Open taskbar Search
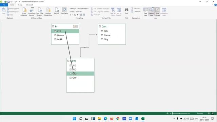The height and width of the screenshot is (122, 217). (x=81, y=119)
